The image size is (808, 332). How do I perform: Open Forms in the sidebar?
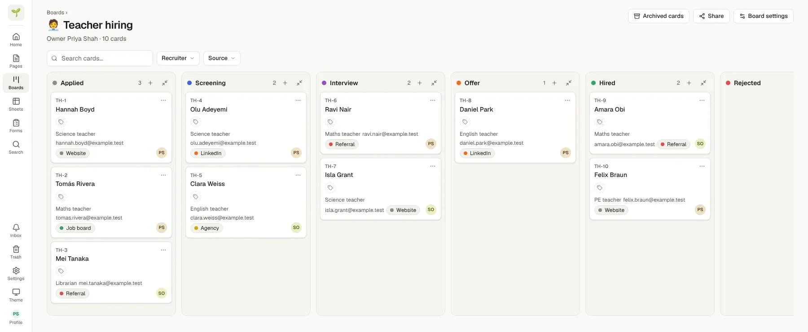16,126
